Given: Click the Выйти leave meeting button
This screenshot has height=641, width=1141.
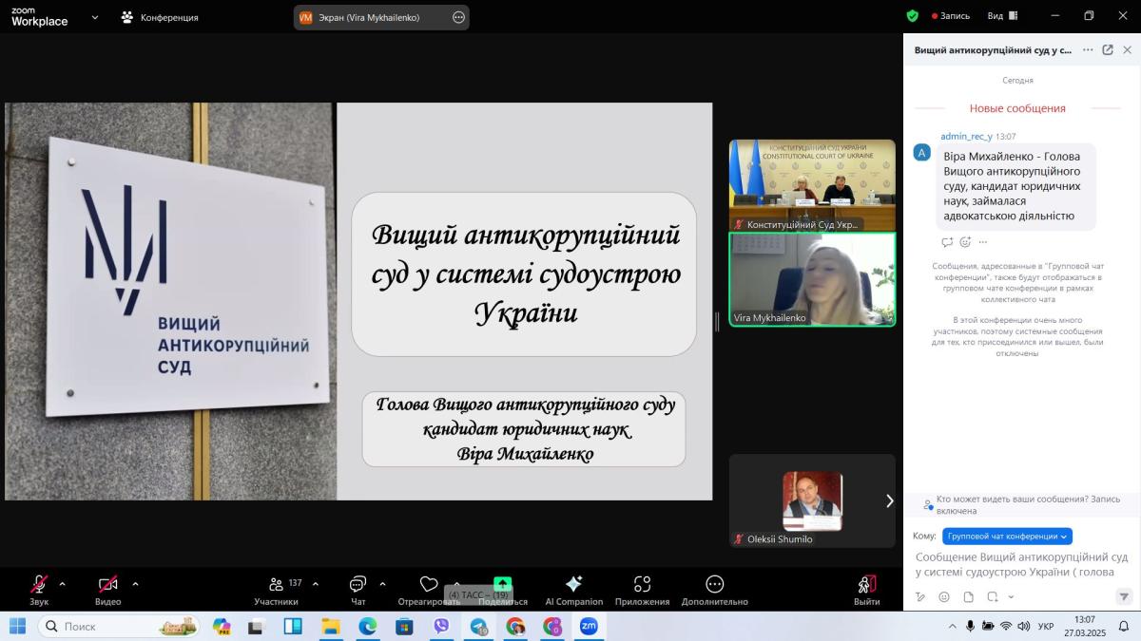Looking at the screenshot, I should click(x=866, y=589).
